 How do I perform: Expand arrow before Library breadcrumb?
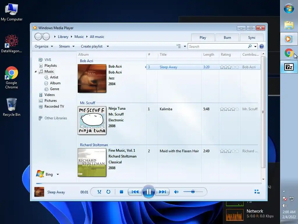coord(55,37)
